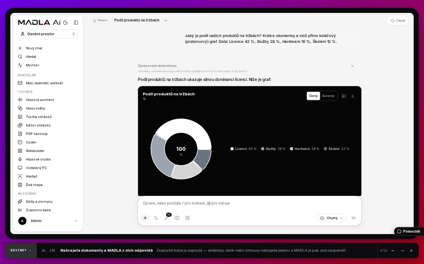The image size is (424, 264).
Task: Click the Znalostní báze library icon
Action: pos(20,210)
